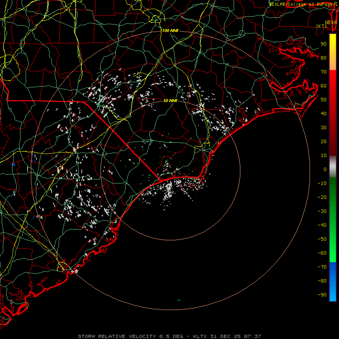Click the "-30" knot scale label
This screenshot has width=339, height=339.
pyautogui.click(x=322, y=211)
